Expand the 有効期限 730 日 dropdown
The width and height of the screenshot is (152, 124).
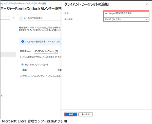tap(126, 19)
